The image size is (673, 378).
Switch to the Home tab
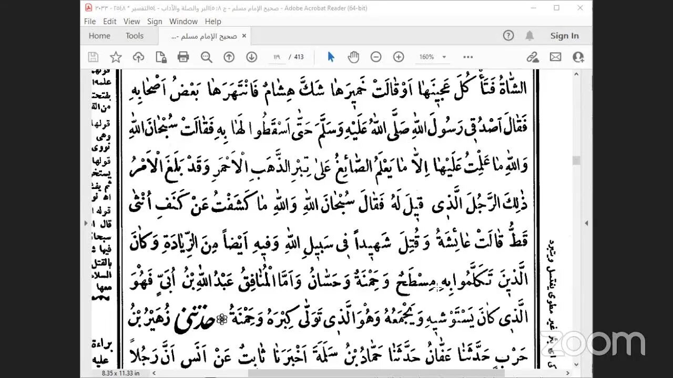click(x=99, y=36)
